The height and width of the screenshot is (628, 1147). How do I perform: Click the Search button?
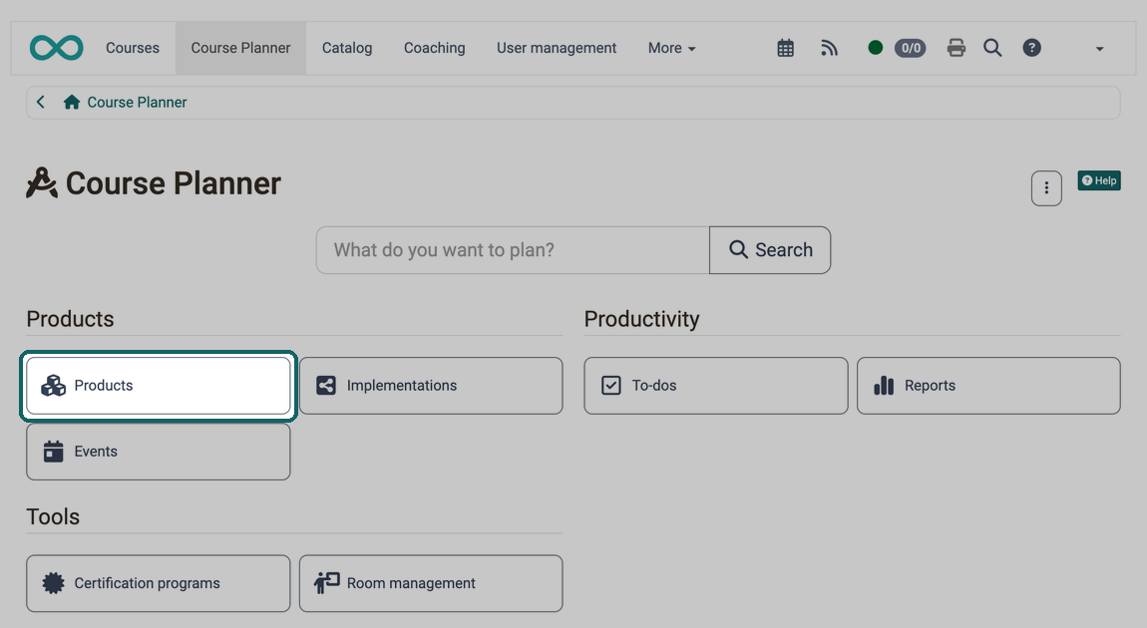pos(770,250)
